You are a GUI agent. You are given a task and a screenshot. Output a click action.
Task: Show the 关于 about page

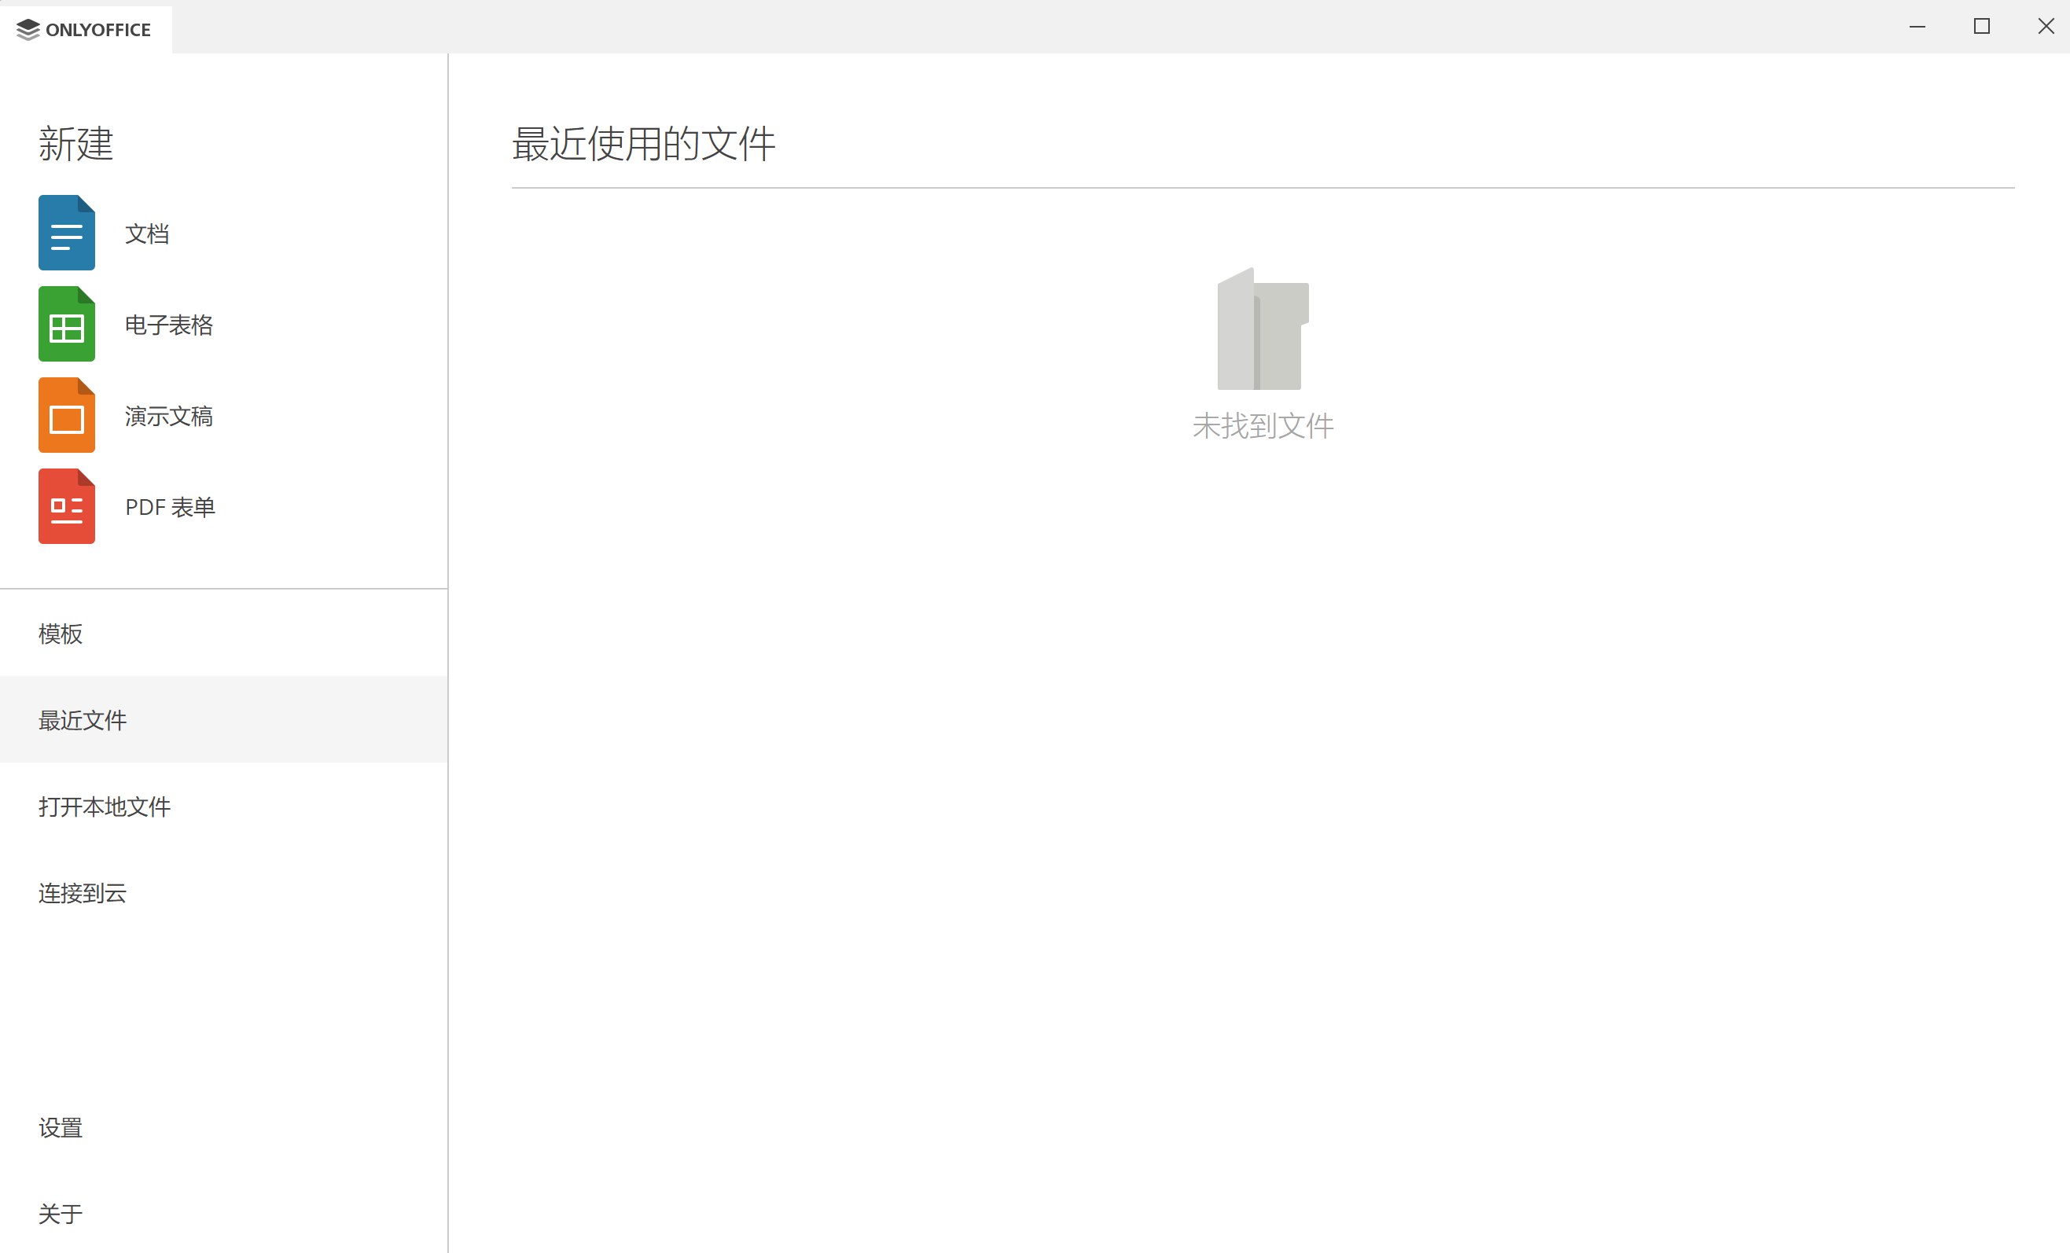(61, 1214)
